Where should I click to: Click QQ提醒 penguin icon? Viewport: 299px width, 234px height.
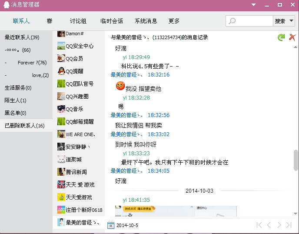click(x=61, y=71)
